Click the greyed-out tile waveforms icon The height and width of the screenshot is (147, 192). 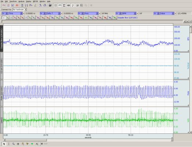click(35, 5)
